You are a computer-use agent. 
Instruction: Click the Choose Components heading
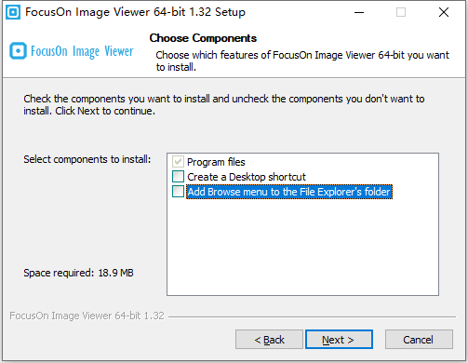(x=203, y=38)
